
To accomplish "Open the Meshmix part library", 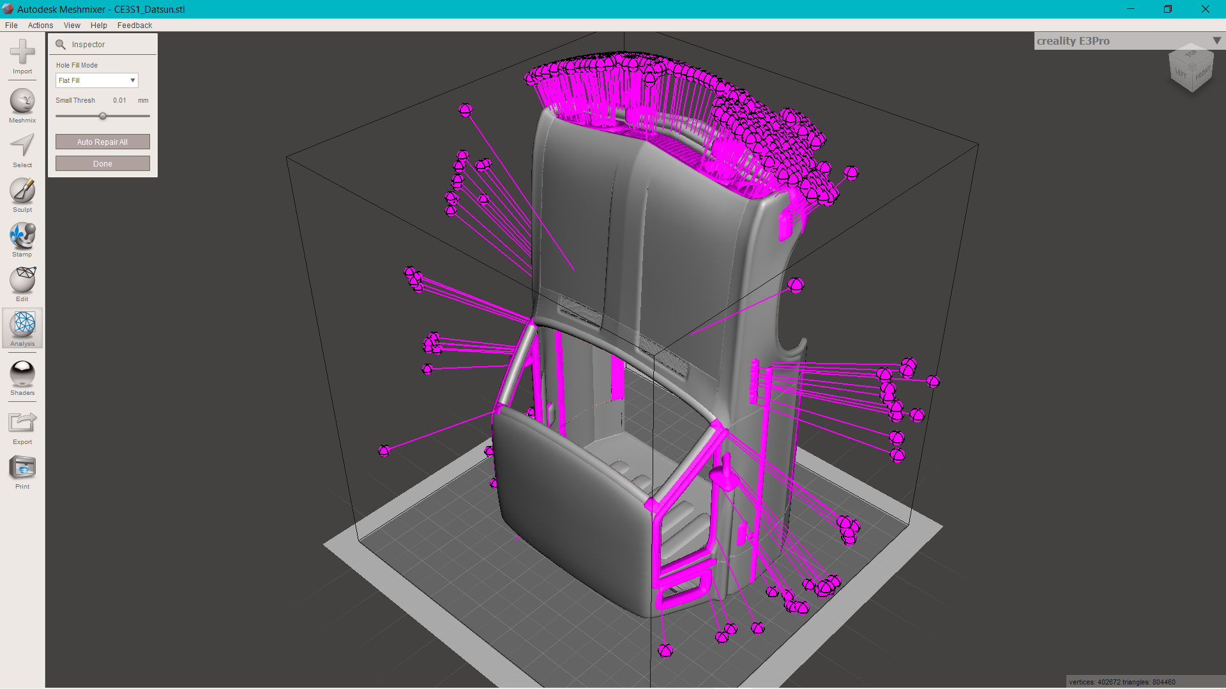I will pyautogui.click(x=22, y=104).
